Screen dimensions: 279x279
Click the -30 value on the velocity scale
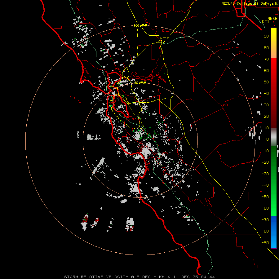tap(265, 174)
